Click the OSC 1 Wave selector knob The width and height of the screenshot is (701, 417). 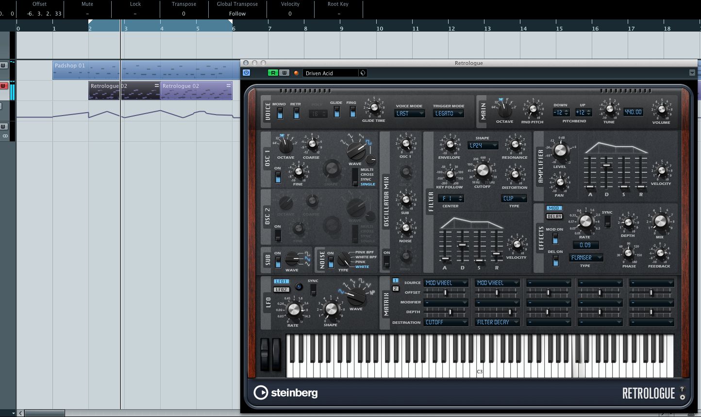click(x=356, y=151)
